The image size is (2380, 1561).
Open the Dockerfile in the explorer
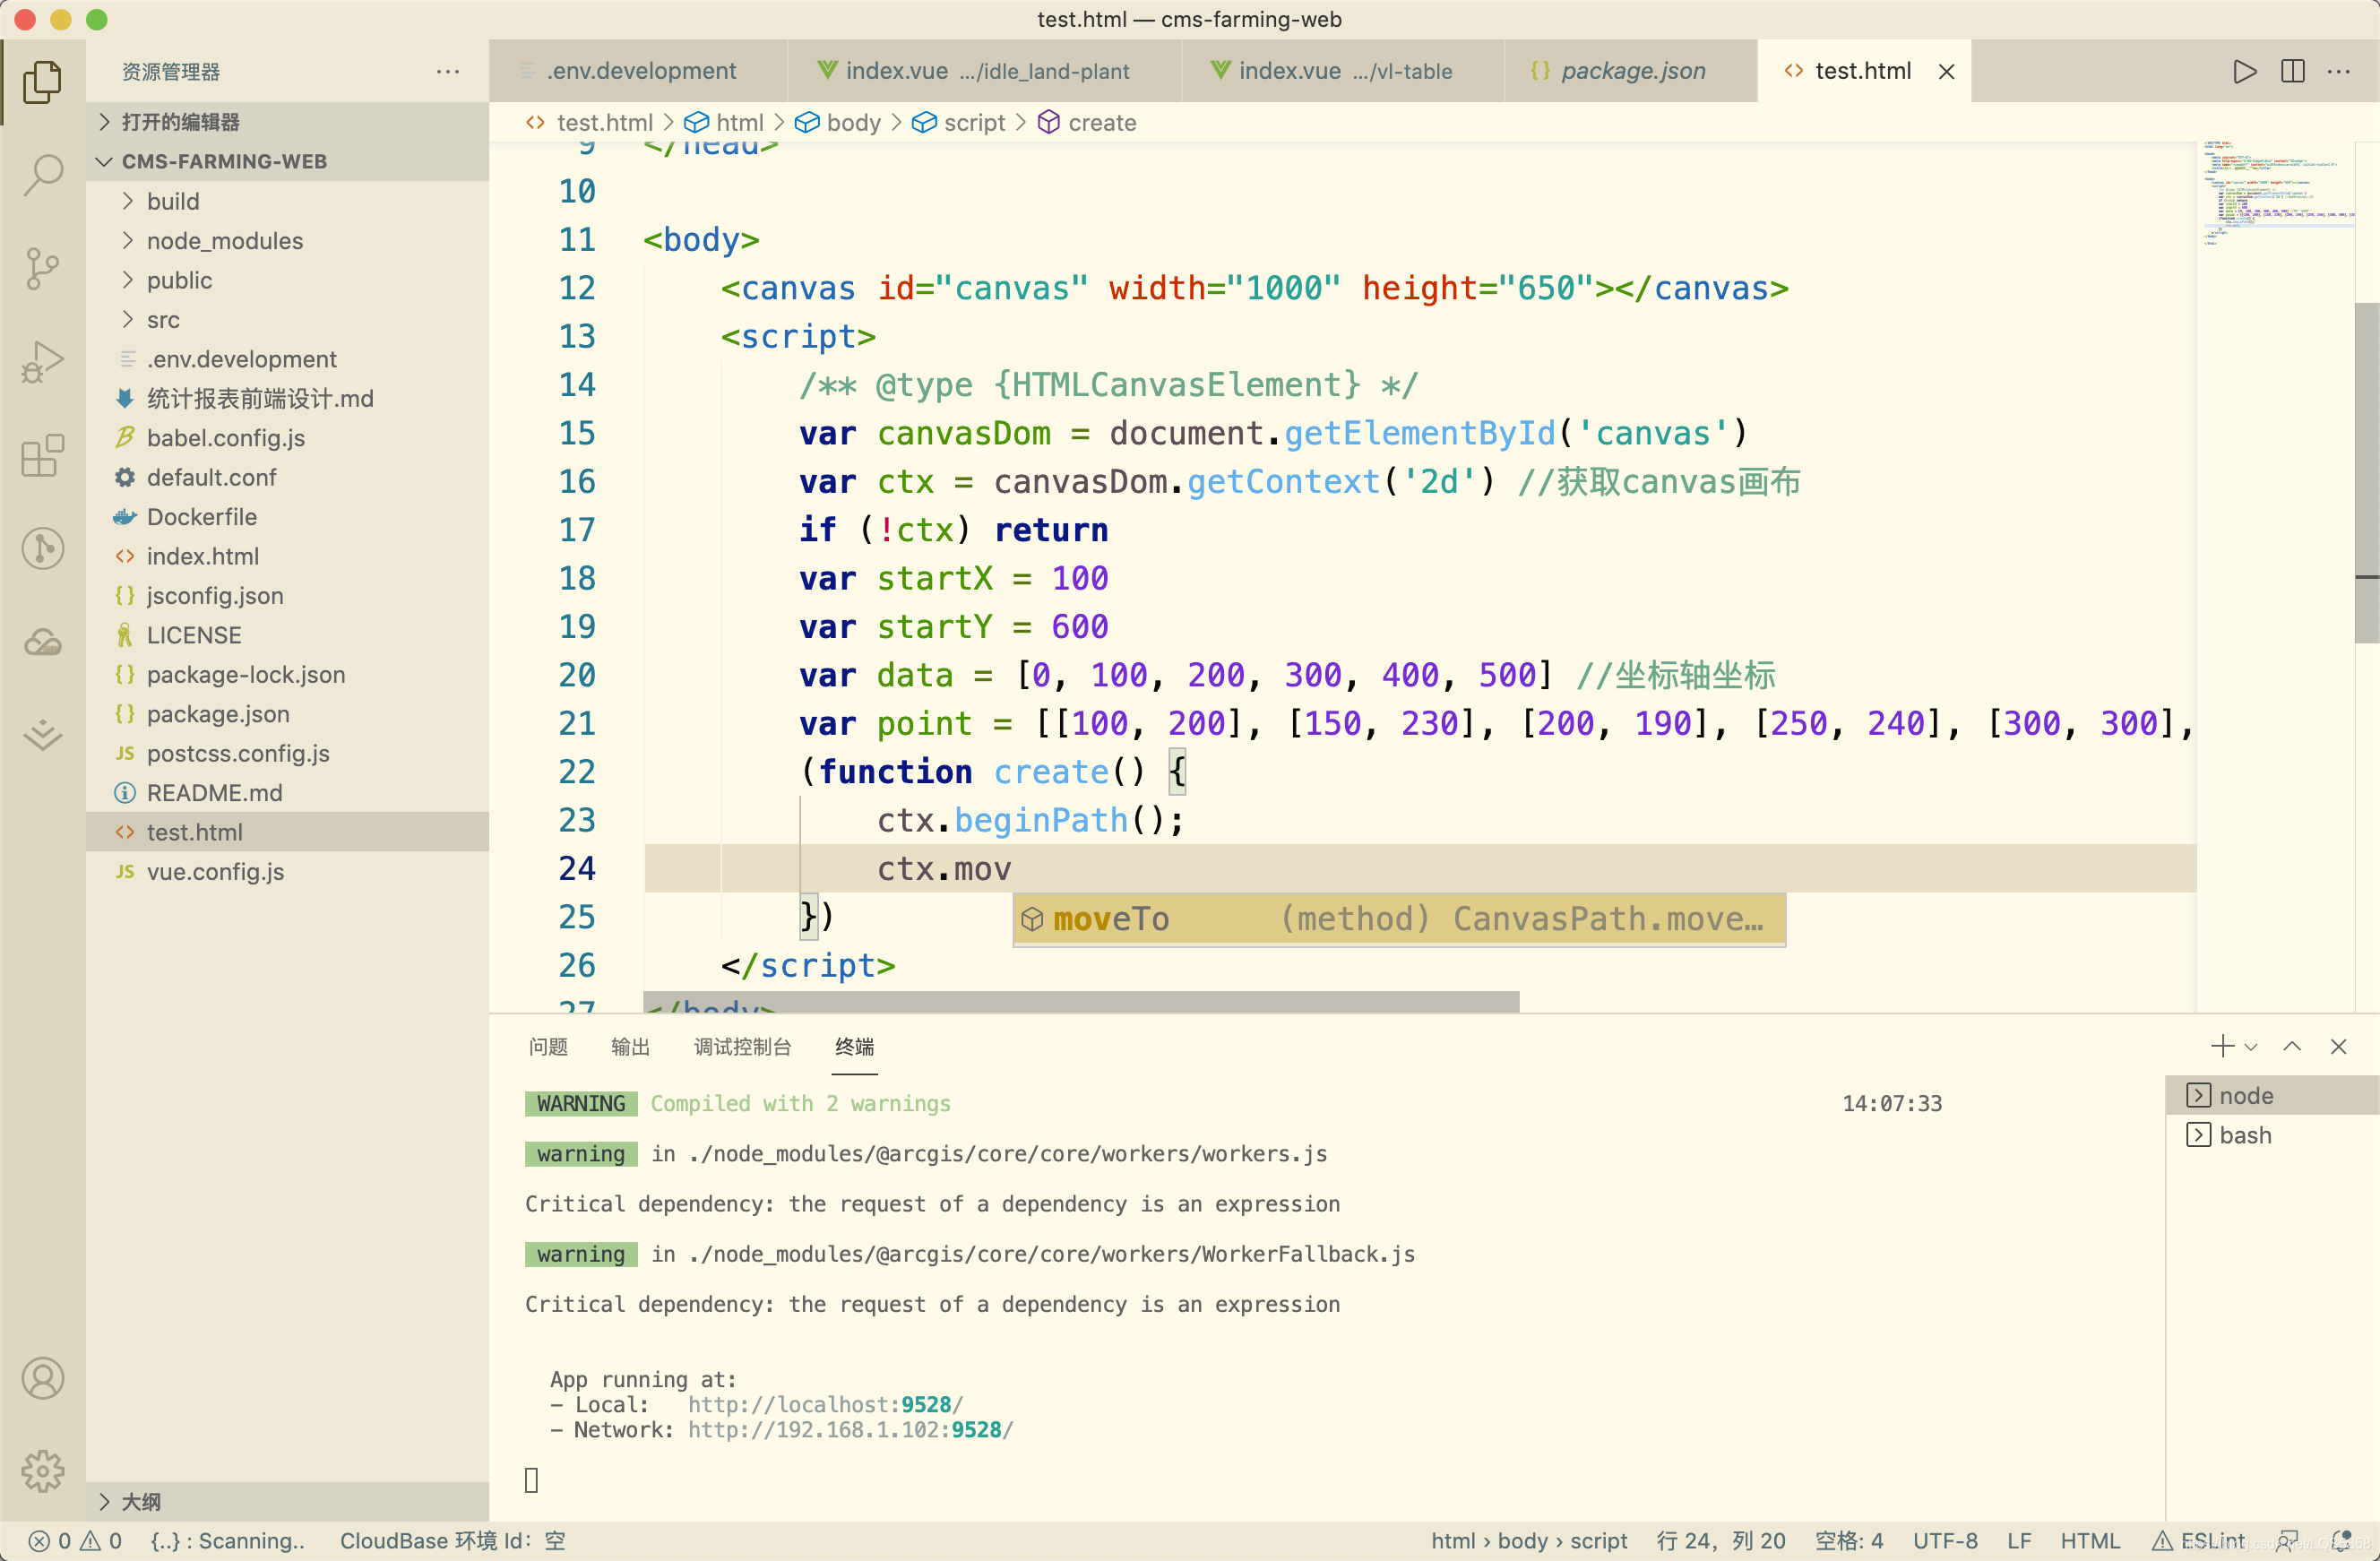pyautogui.click(x=288, y=517)
